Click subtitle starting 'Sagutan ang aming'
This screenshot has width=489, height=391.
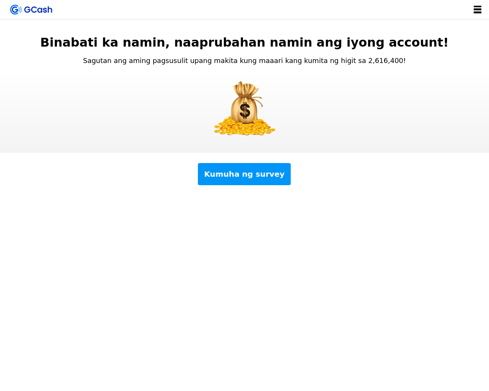pos(244,61)
